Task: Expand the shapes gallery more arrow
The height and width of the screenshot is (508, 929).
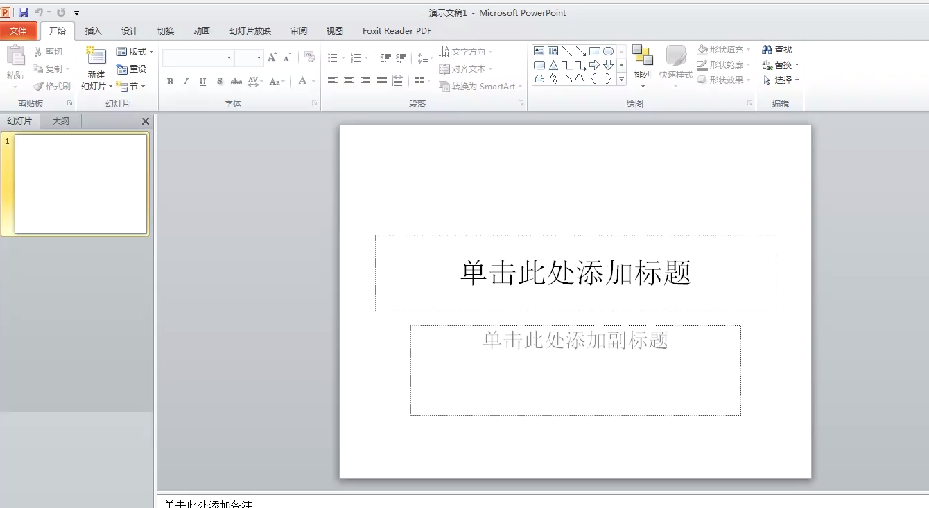Action: coord(621,80)
